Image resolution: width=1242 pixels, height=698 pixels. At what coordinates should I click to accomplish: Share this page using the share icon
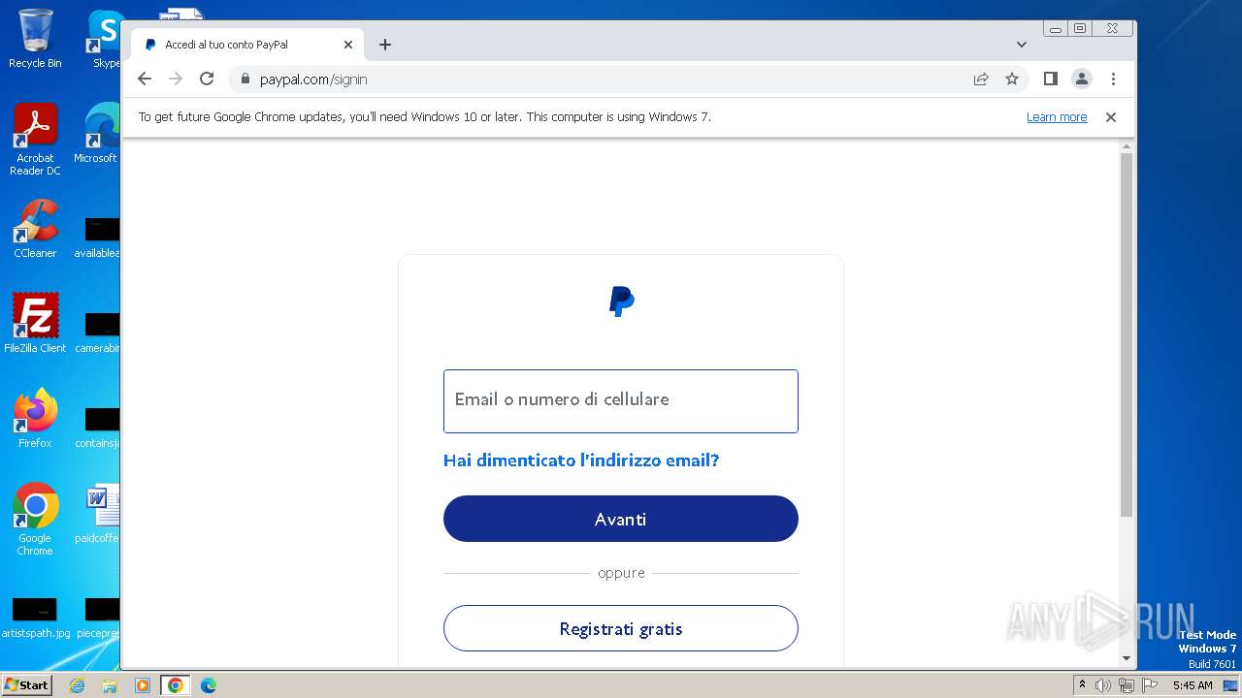click(x=981, y=79)
